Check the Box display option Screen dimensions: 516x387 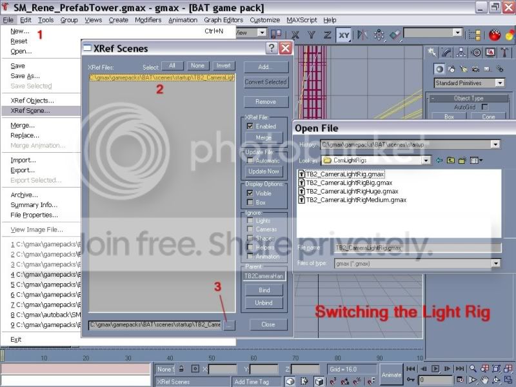tap(250, 203)
